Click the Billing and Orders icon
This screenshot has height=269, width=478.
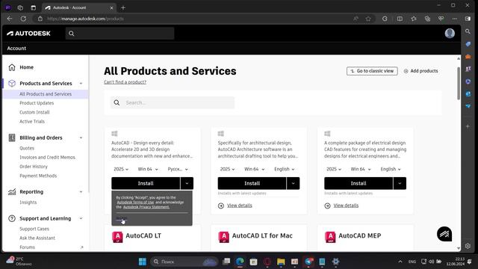coord(12,137)
